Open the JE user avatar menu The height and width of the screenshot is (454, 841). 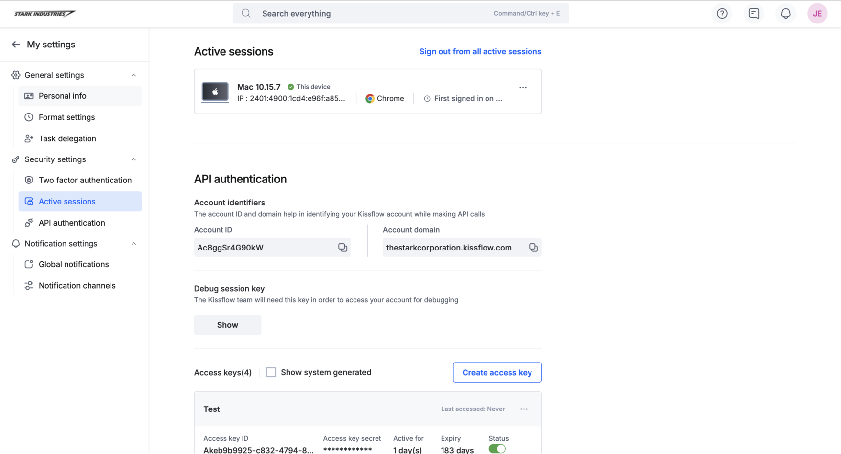817,14
